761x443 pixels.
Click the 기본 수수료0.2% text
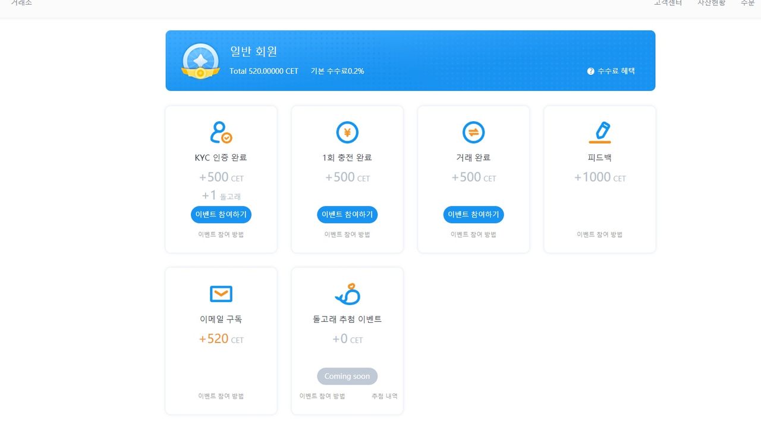[x=337, y=71]
